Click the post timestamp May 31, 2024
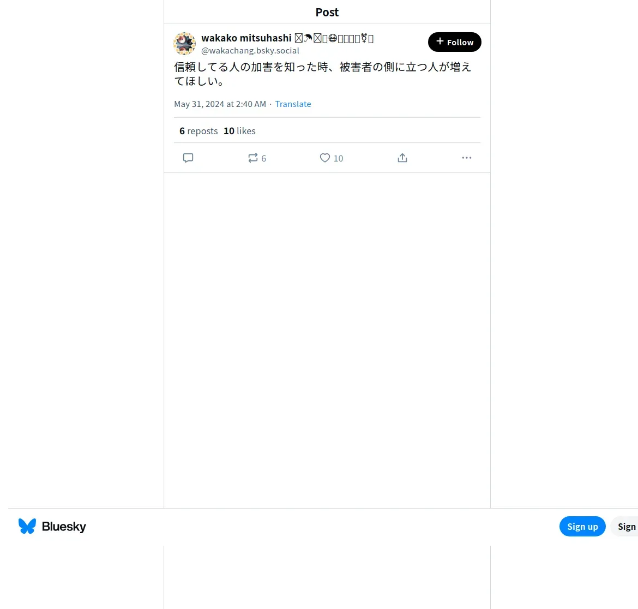Viewport: 638px width, 609px height. [220, 104]
